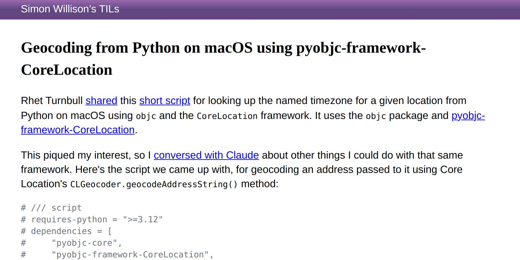Click the 'Rhet Turnbull' name text
Screen dimensions: 520x260
[x=52, y=101]
